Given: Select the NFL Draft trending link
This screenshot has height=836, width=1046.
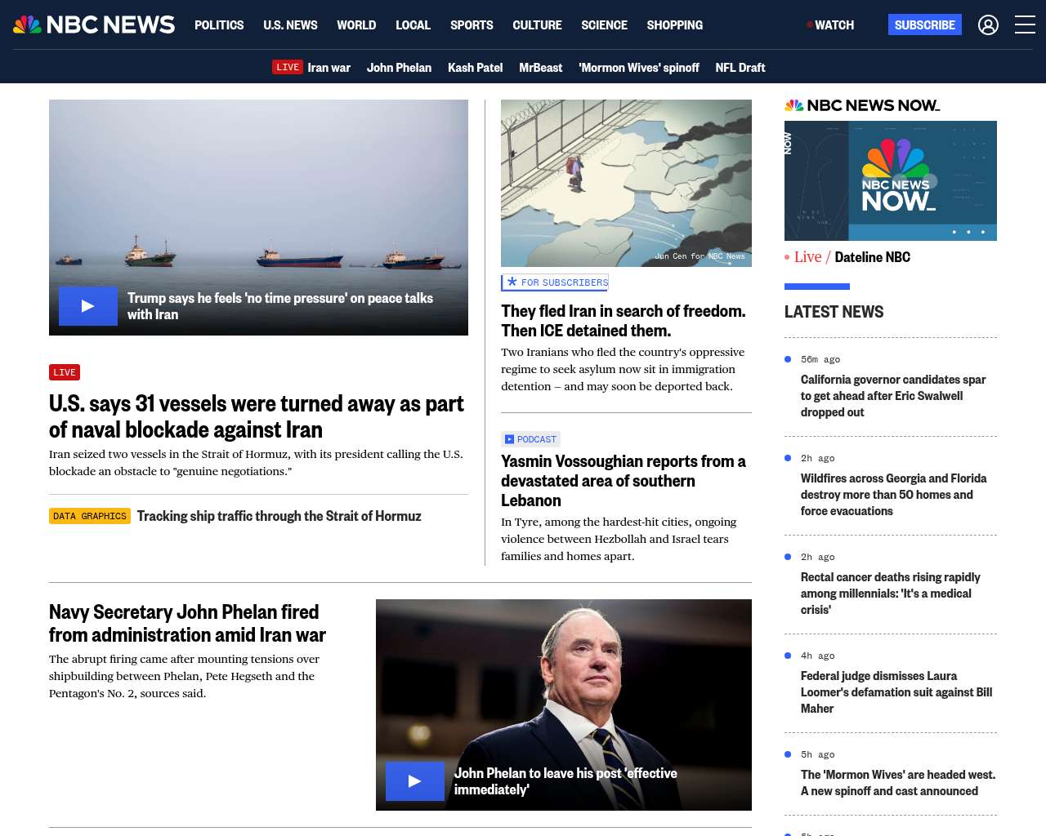Looking at the screenshot, I should tap(740, 68).
